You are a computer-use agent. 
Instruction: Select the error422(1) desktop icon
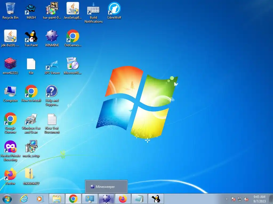[10, 66]
